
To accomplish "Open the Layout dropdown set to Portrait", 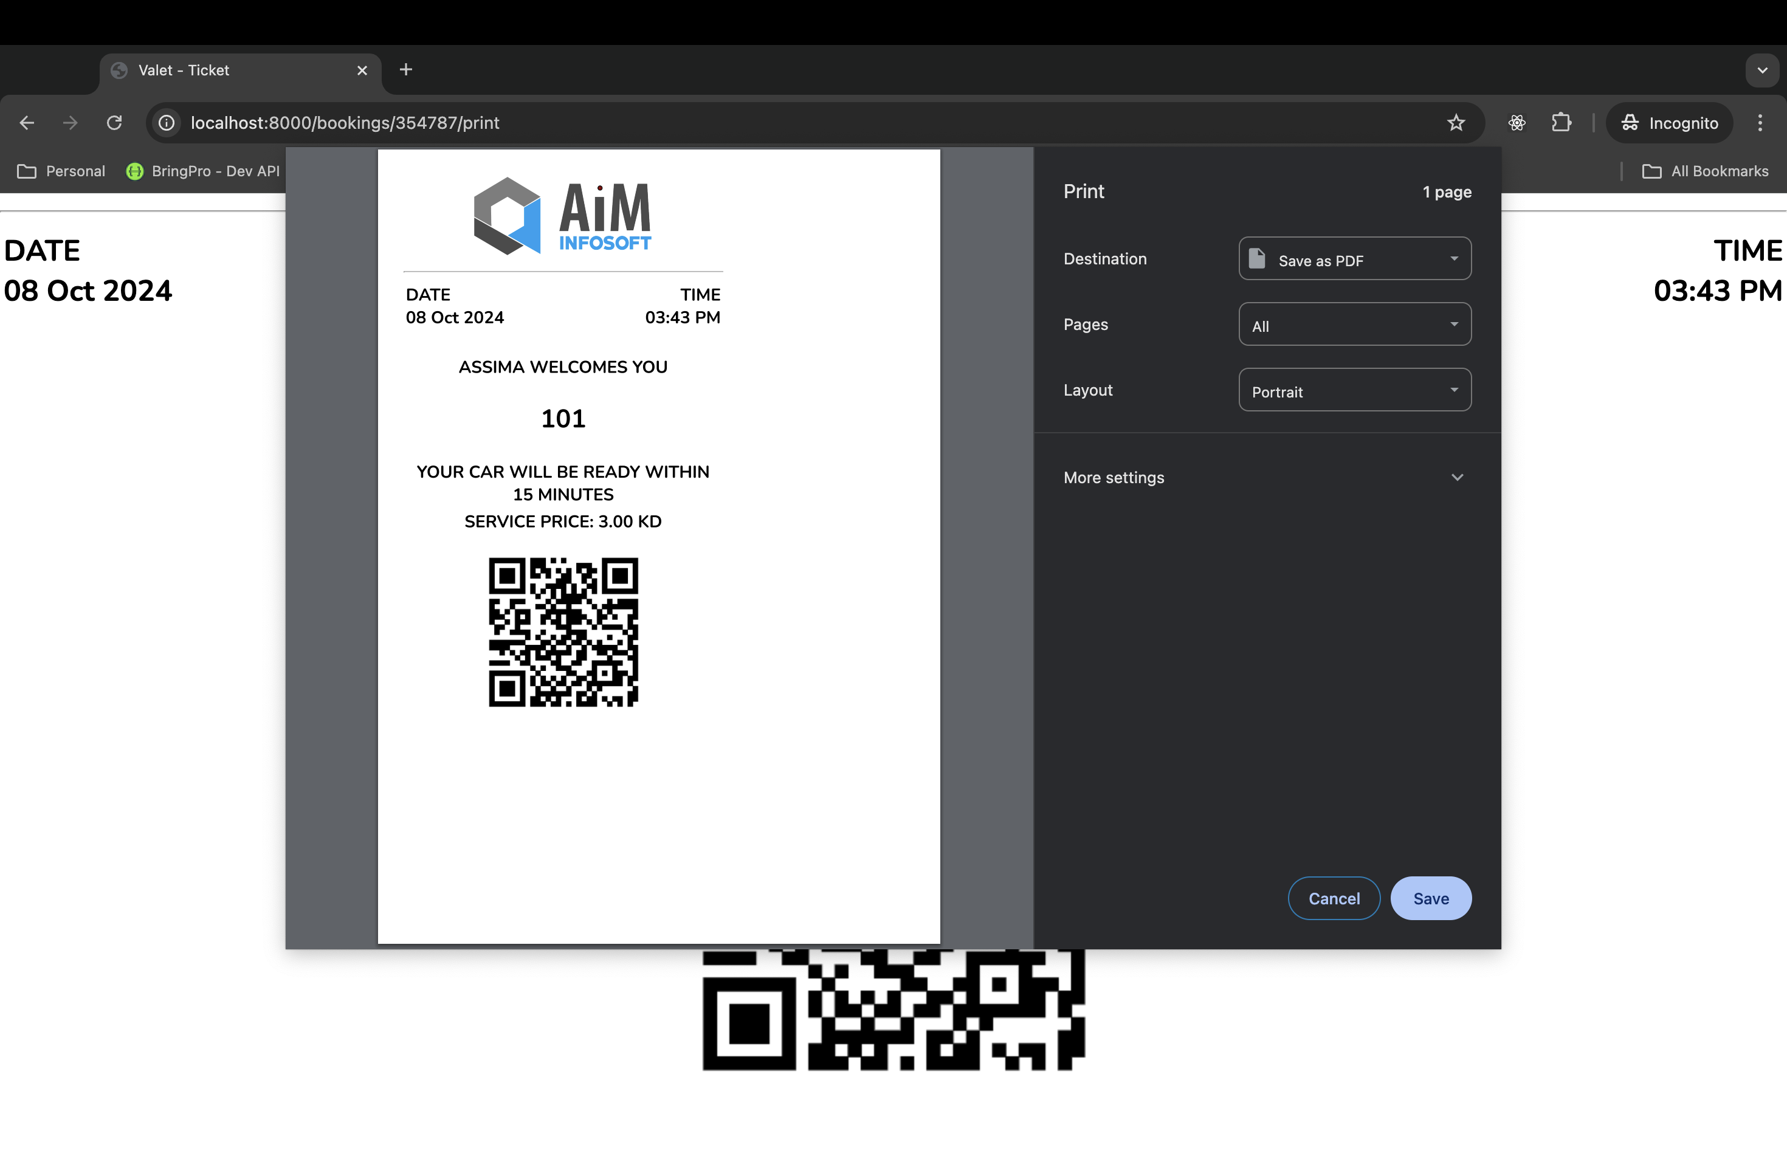I will tap(1354, 390).
